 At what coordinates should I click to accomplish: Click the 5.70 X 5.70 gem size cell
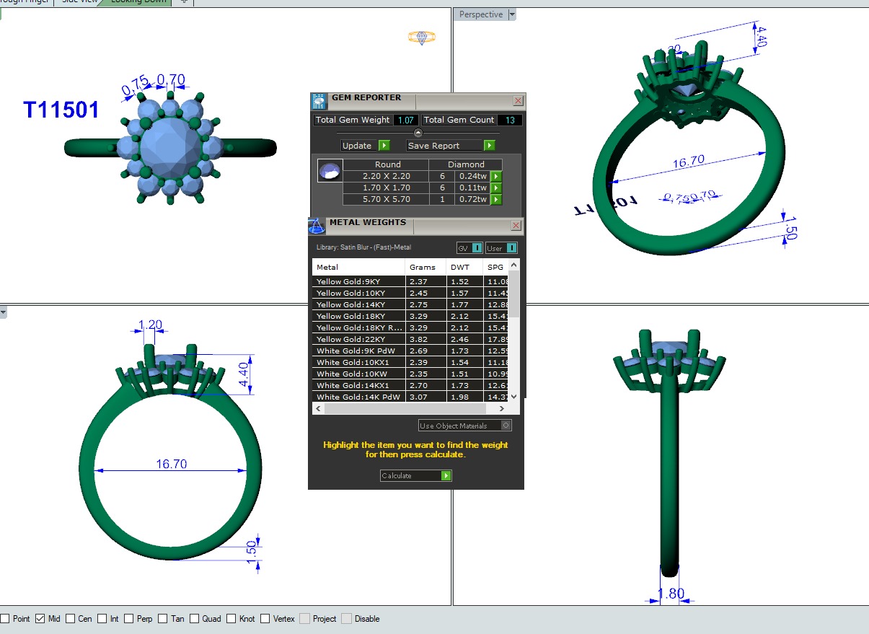(x=387, y=199)
